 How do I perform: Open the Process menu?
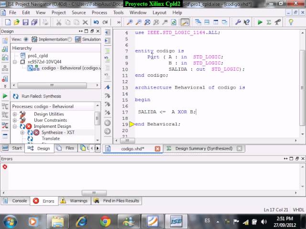tap(99, 13)
